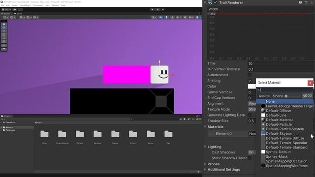Click the Time value field

click(x=281, y=63)
